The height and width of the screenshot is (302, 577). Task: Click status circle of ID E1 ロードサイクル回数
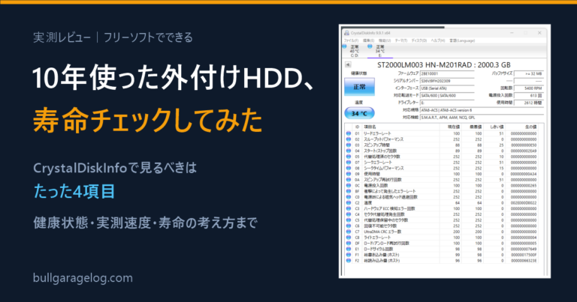click(349, 249)
